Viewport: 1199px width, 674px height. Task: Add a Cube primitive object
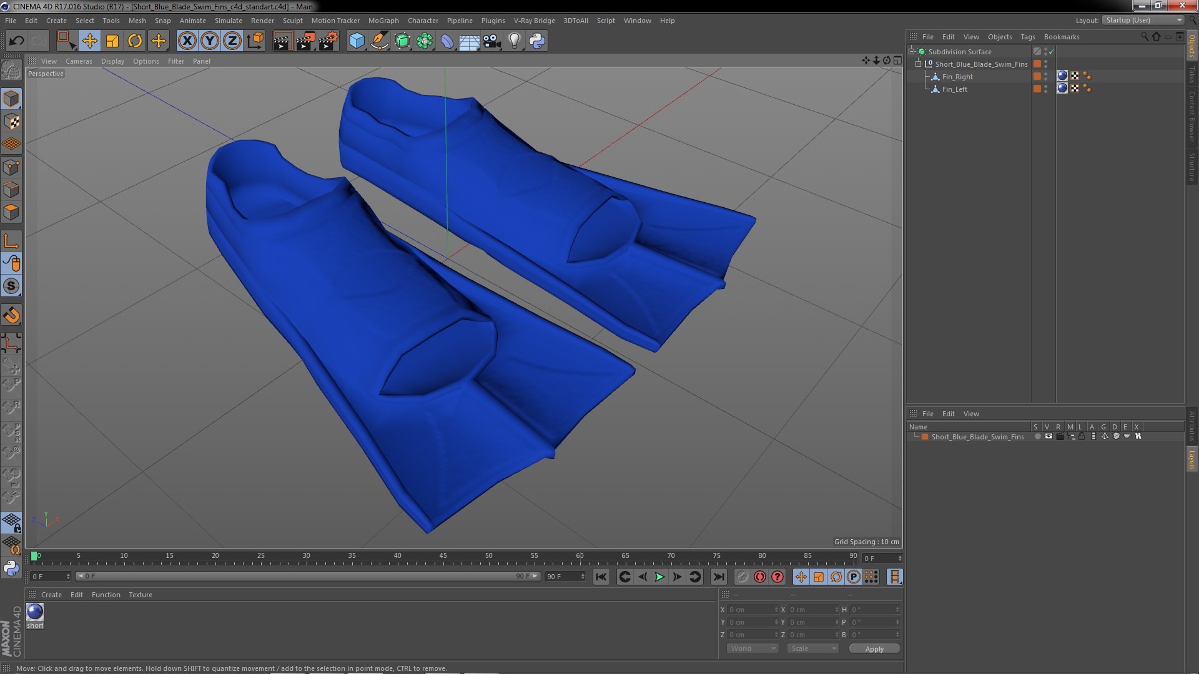click(357, 41)
